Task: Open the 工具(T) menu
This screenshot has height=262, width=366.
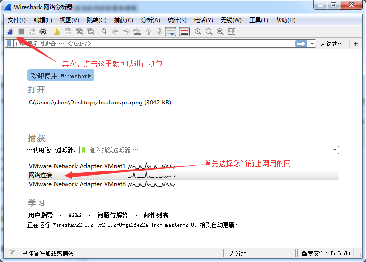Action: (259, 20)
